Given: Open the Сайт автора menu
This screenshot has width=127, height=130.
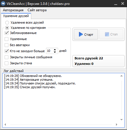Looking at the screenshot, I should pyautogui.click(x=37, y=10).
